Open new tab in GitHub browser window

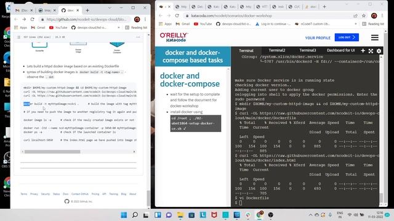tap(87, 10)
